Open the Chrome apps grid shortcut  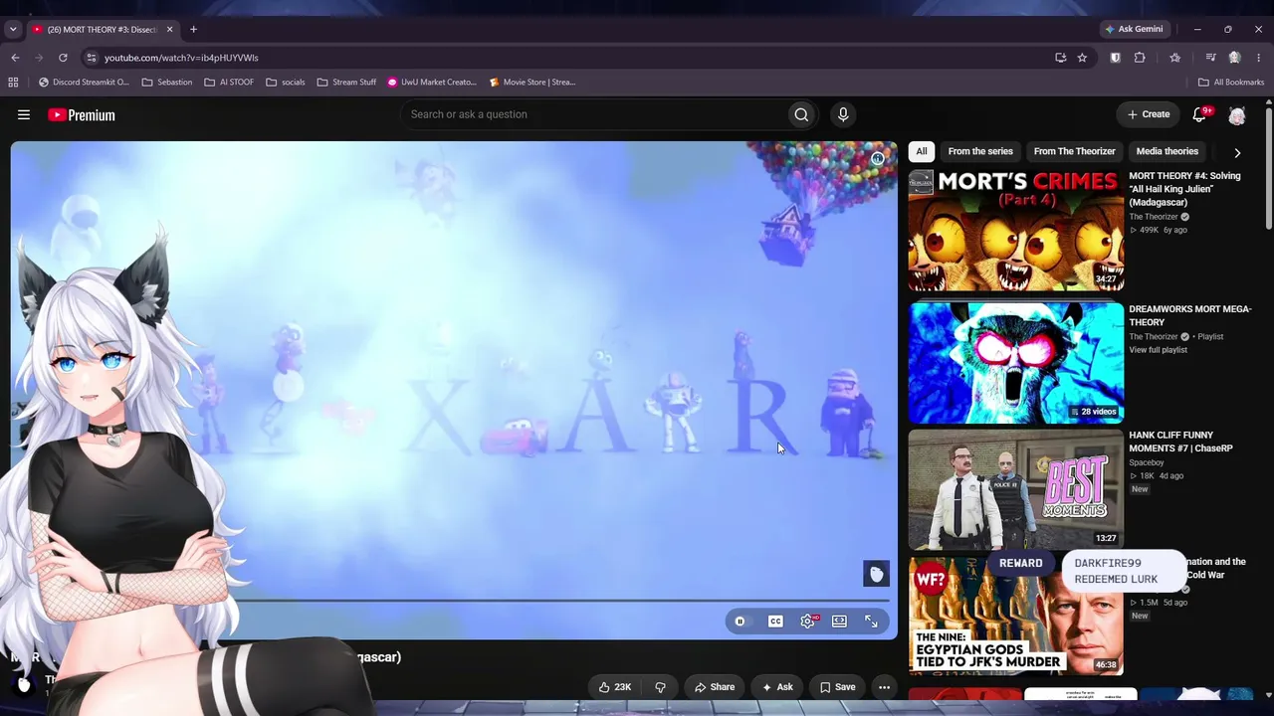tap(13, 83)
